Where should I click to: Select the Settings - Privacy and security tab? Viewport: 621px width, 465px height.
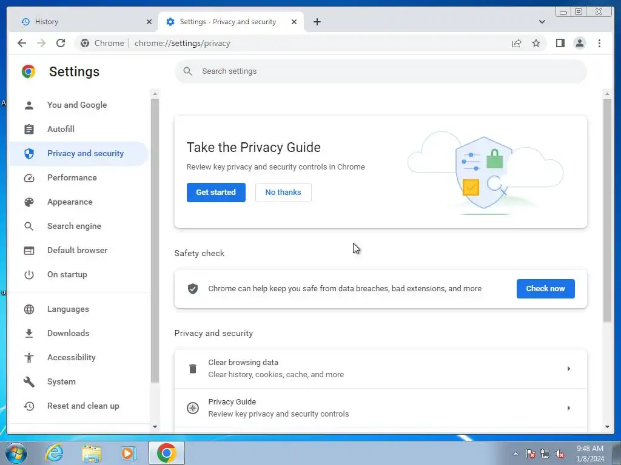point(231,22)
